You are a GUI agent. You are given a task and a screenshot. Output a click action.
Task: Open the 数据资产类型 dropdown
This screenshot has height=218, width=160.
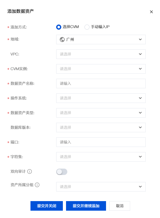click(x=101, y=113)
